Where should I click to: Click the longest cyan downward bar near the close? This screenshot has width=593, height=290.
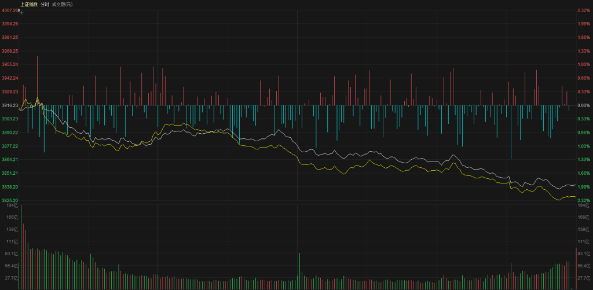(511, 132)
